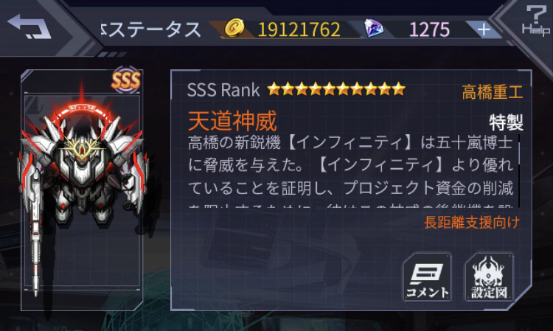The image size is (553, 331).
Task: Select the 高橋重工 manufacturer label
Action: (x=493, y=92)
